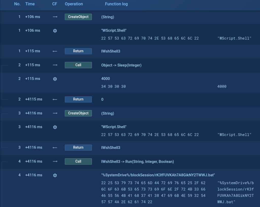The width and height of the screenshot is (260, 207).
Task: Click gear icon in step 3 WScript.Shell row
Action: [55, 127]
